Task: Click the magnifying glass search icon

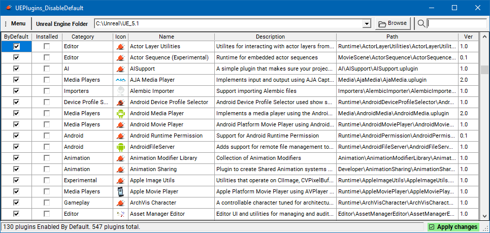Action: [x=421, y=23]
